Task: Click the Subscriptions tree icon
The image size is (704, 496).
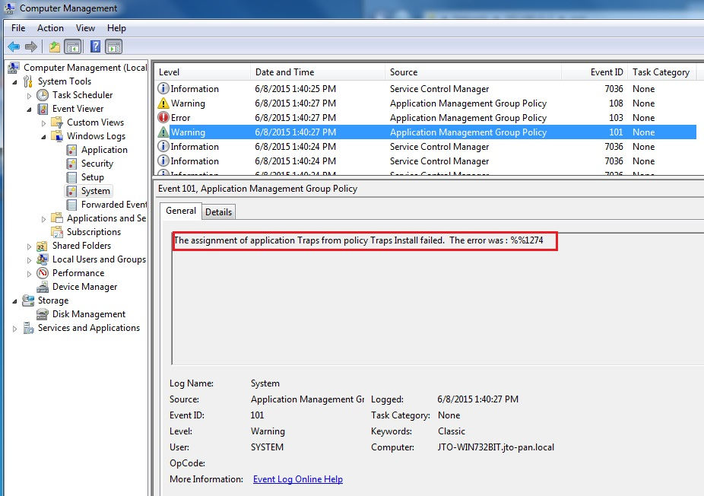Action: 57,232
